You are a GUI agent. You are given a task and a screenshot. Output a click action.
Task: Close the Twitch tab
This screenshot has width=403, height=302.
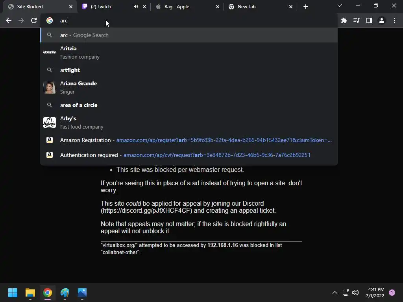144,7
